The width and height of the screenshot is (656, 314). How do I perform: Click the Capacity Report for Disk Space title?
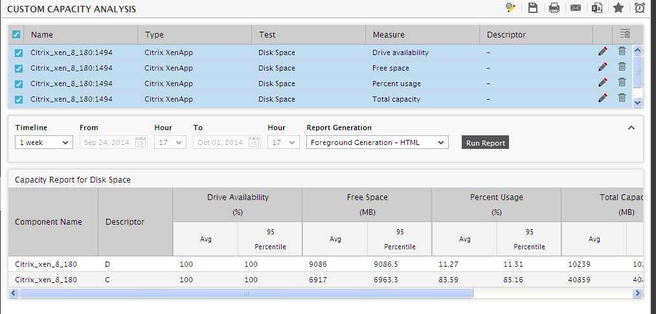coord(73,180)
